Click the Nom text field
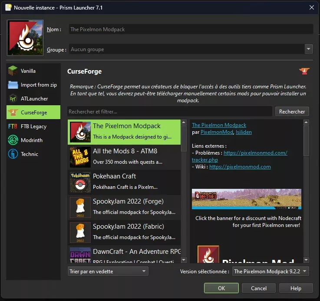 coord(191,29)
